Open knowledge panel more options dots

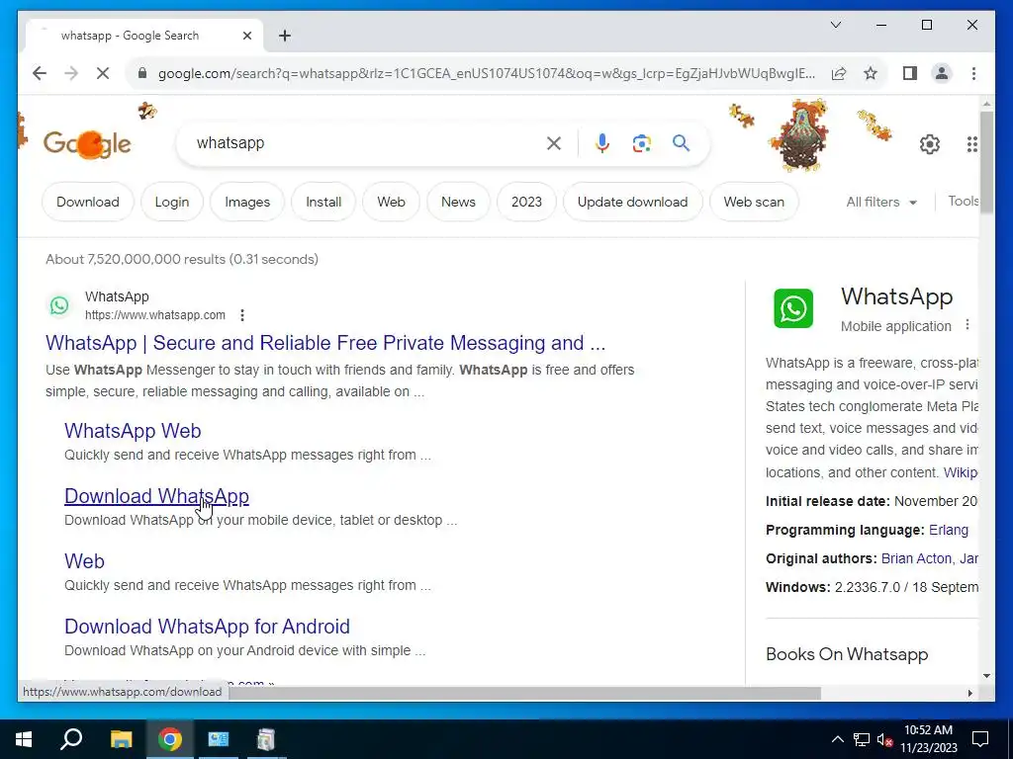click(967, 324)
